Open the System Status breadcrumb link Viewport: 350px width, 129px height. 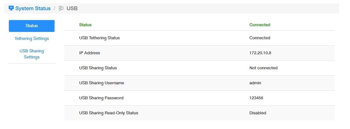(33, 8)
